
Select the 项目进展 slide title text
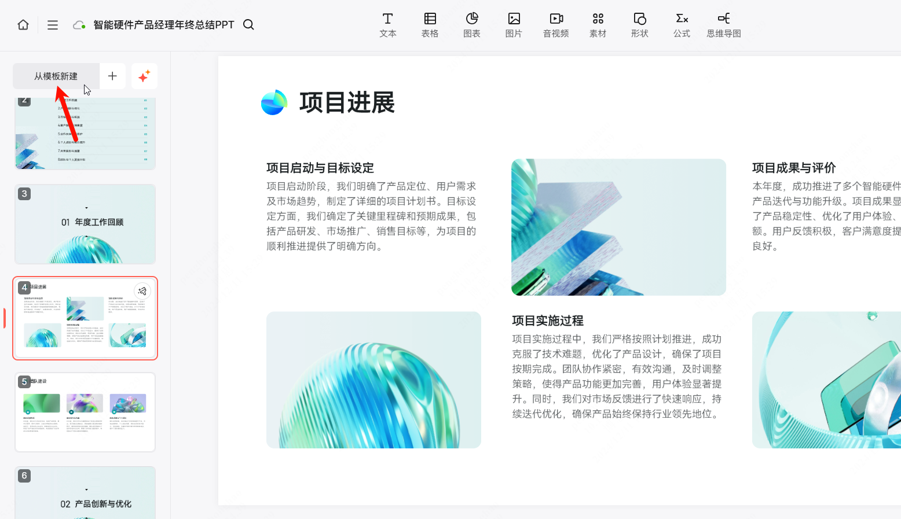[347, 102]
